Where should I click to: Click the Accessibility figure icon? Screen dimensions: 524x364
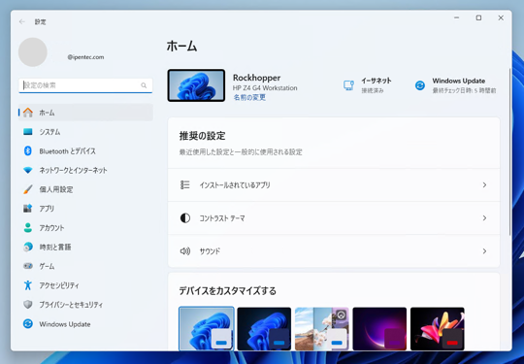[28, 285]
